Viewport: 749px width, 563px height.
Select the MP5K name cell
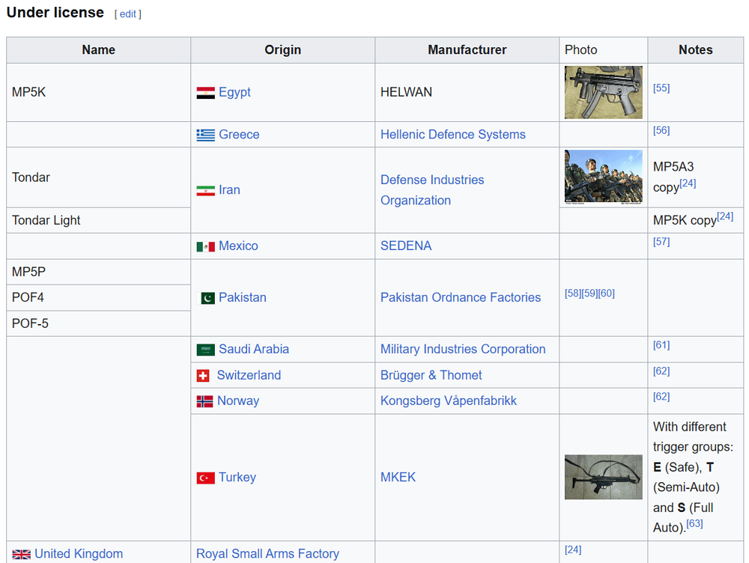coord(98,92)
